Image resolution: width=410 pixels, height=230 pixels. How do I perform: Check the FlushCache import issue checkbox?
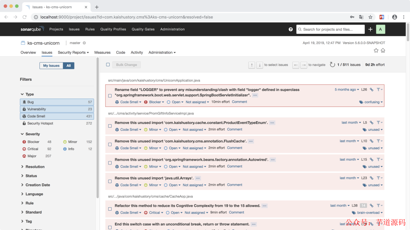(110, 144)
